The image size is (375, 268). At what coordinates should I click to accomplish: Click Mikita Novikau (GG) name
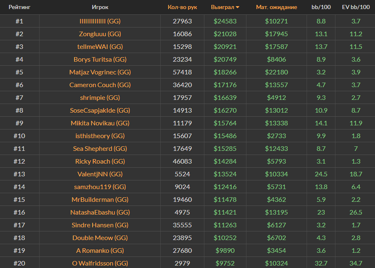(100, 123)
